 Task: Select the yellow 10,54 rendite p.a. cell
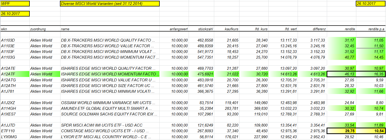click(371, 131)
